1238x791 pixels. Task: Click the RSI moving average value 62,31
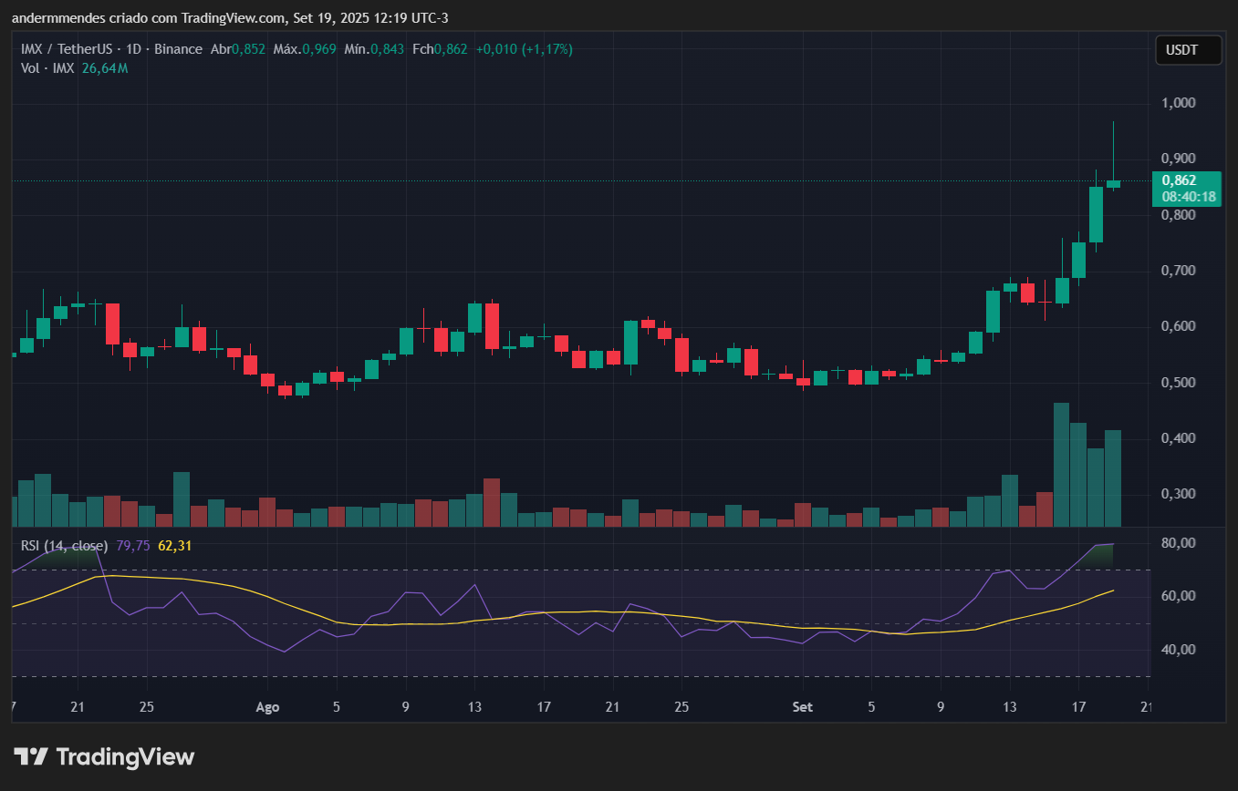[174, 546]
